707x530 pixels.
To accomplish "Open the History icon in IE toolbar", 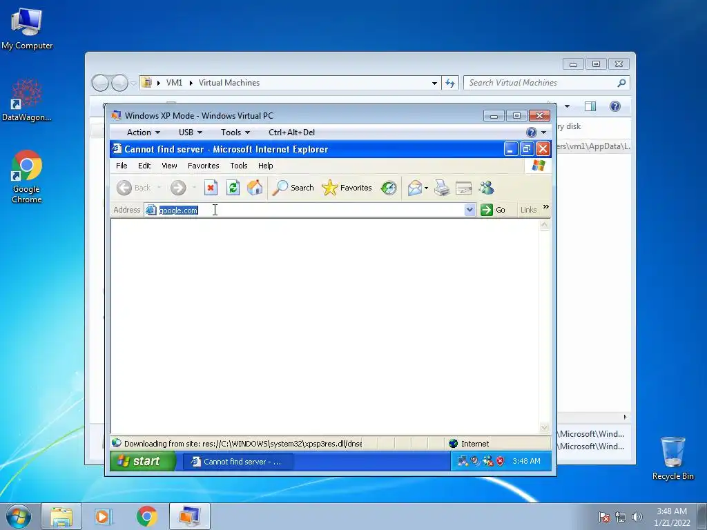I will tap(389, 188).
